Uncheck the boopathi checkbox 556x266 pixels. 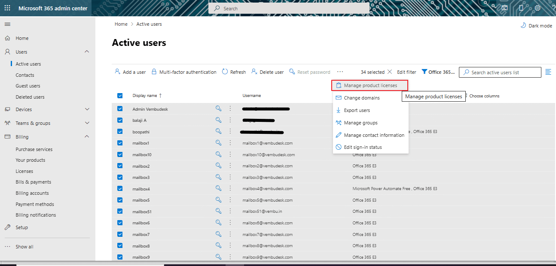tap(120, 132)
